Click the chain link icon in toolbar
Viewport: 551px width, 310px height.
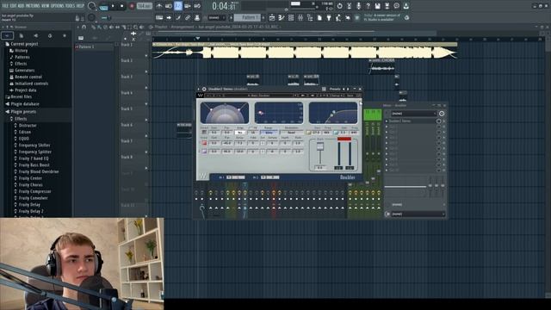point(188,17)
